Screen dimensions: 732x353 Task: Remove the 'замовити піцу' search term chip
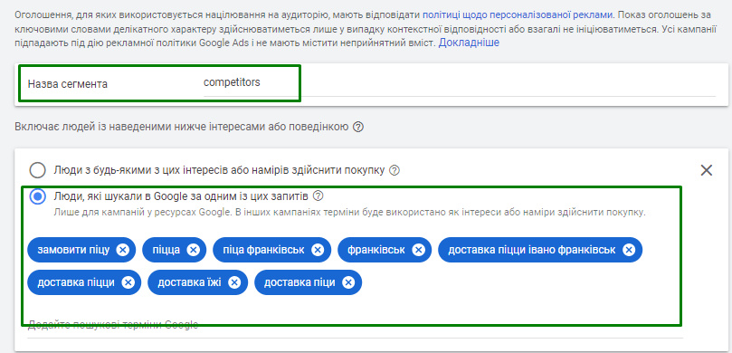pyautogui.click(x=123, y=250)
